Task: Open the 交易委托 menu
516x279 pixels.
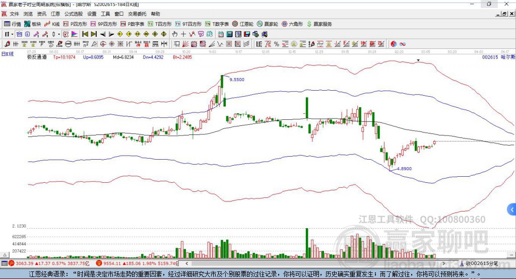Action: 137,14
